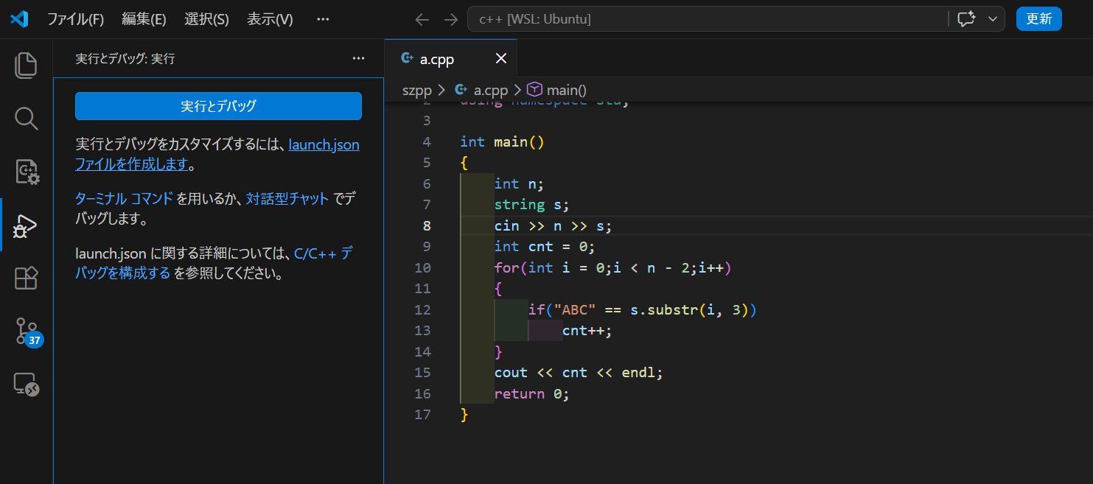Expand the chat dropdown chevron
The image size is (1093, 484).
click(x=992, y=19)
